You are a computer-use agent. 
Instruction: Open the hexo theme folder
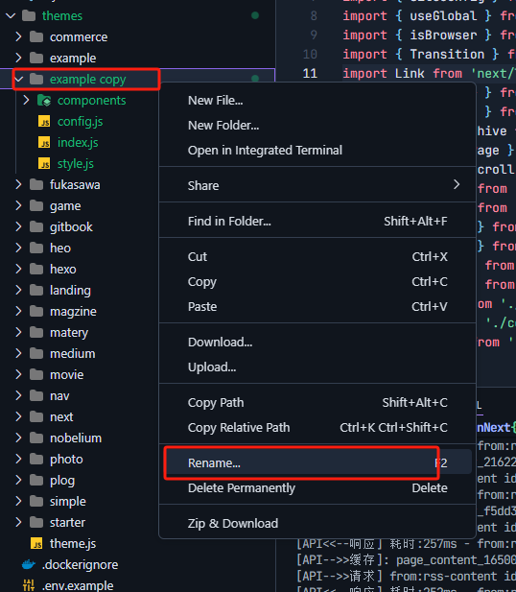62,270
